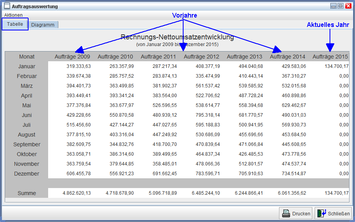The width and height of the screenshot is (355, 222).
Task: Select the Monat column header
Action: 27,57
